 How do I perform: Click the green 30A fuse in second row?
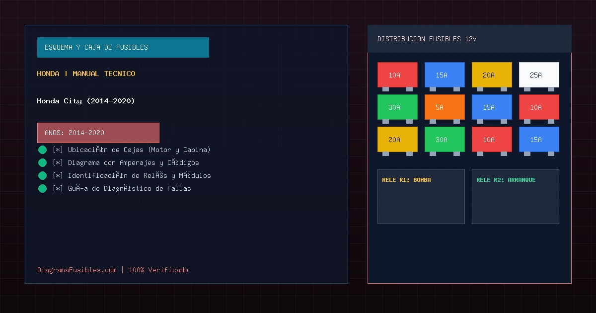[x=397, y=107]
